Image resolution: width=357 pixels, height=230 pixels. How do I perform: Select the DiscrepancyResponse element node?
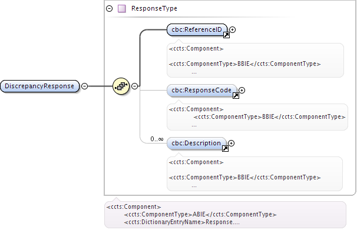tap(40, 86)
